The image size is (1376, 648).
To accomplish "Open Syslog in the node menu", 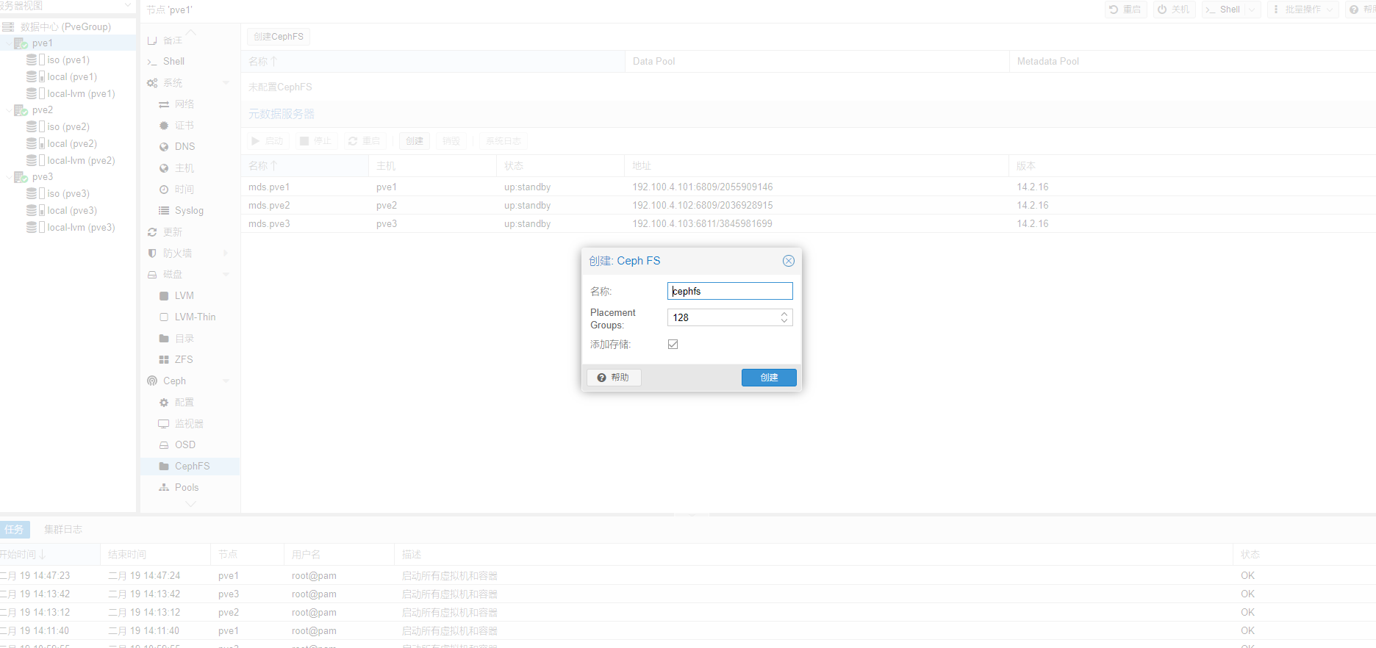I will click(190, 210).
